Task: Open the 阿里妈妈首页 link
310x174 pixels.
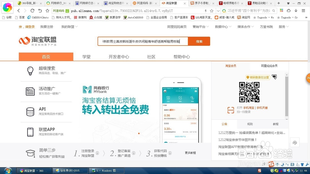Action: pos(177,27)
